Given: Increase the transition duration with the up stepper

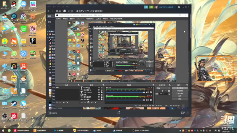Looking at the screenshot, I should [x=169, y=93].
